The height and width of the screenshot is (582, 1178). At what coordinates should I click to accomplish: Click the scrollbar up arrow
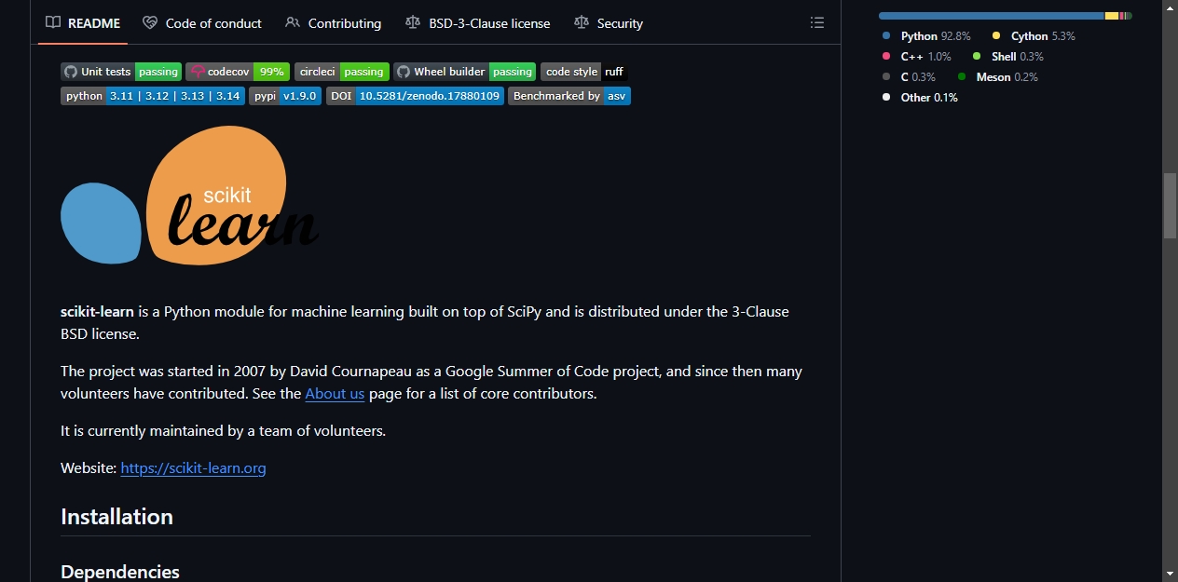tap(1170, 7)
